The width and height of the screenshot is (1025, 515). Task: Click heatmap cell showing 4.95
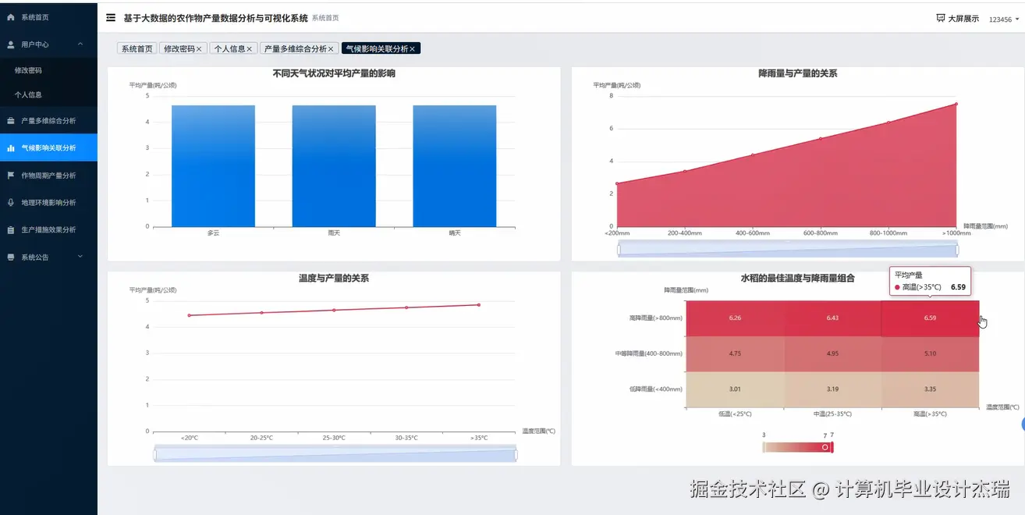click(832, 353)
